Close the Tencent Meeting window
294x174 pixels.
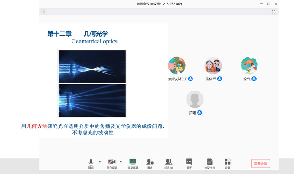coord(276,4)
